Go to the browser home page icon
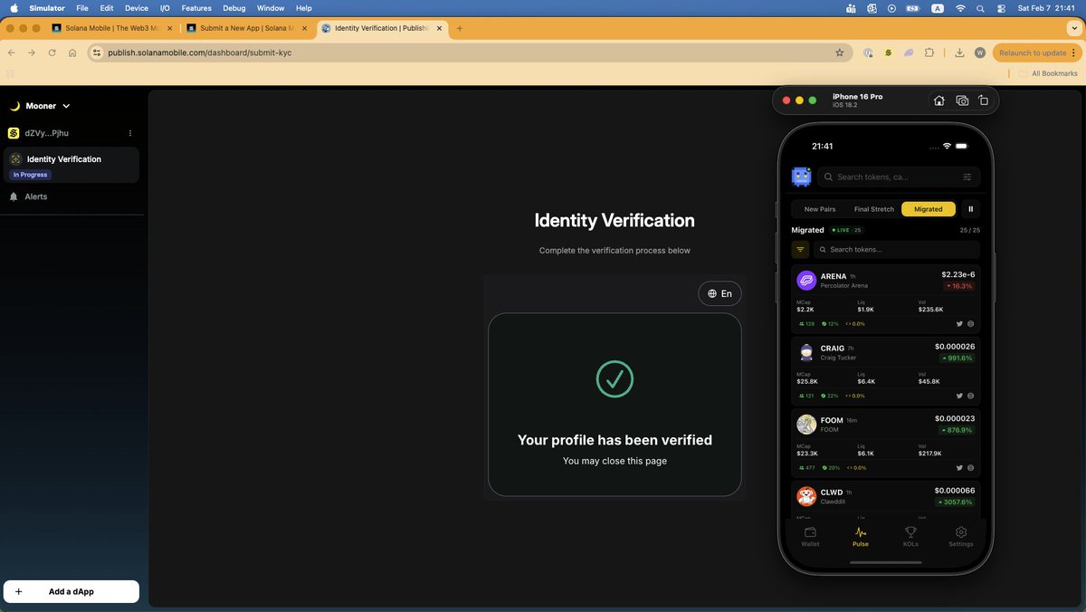 point(72,53)
